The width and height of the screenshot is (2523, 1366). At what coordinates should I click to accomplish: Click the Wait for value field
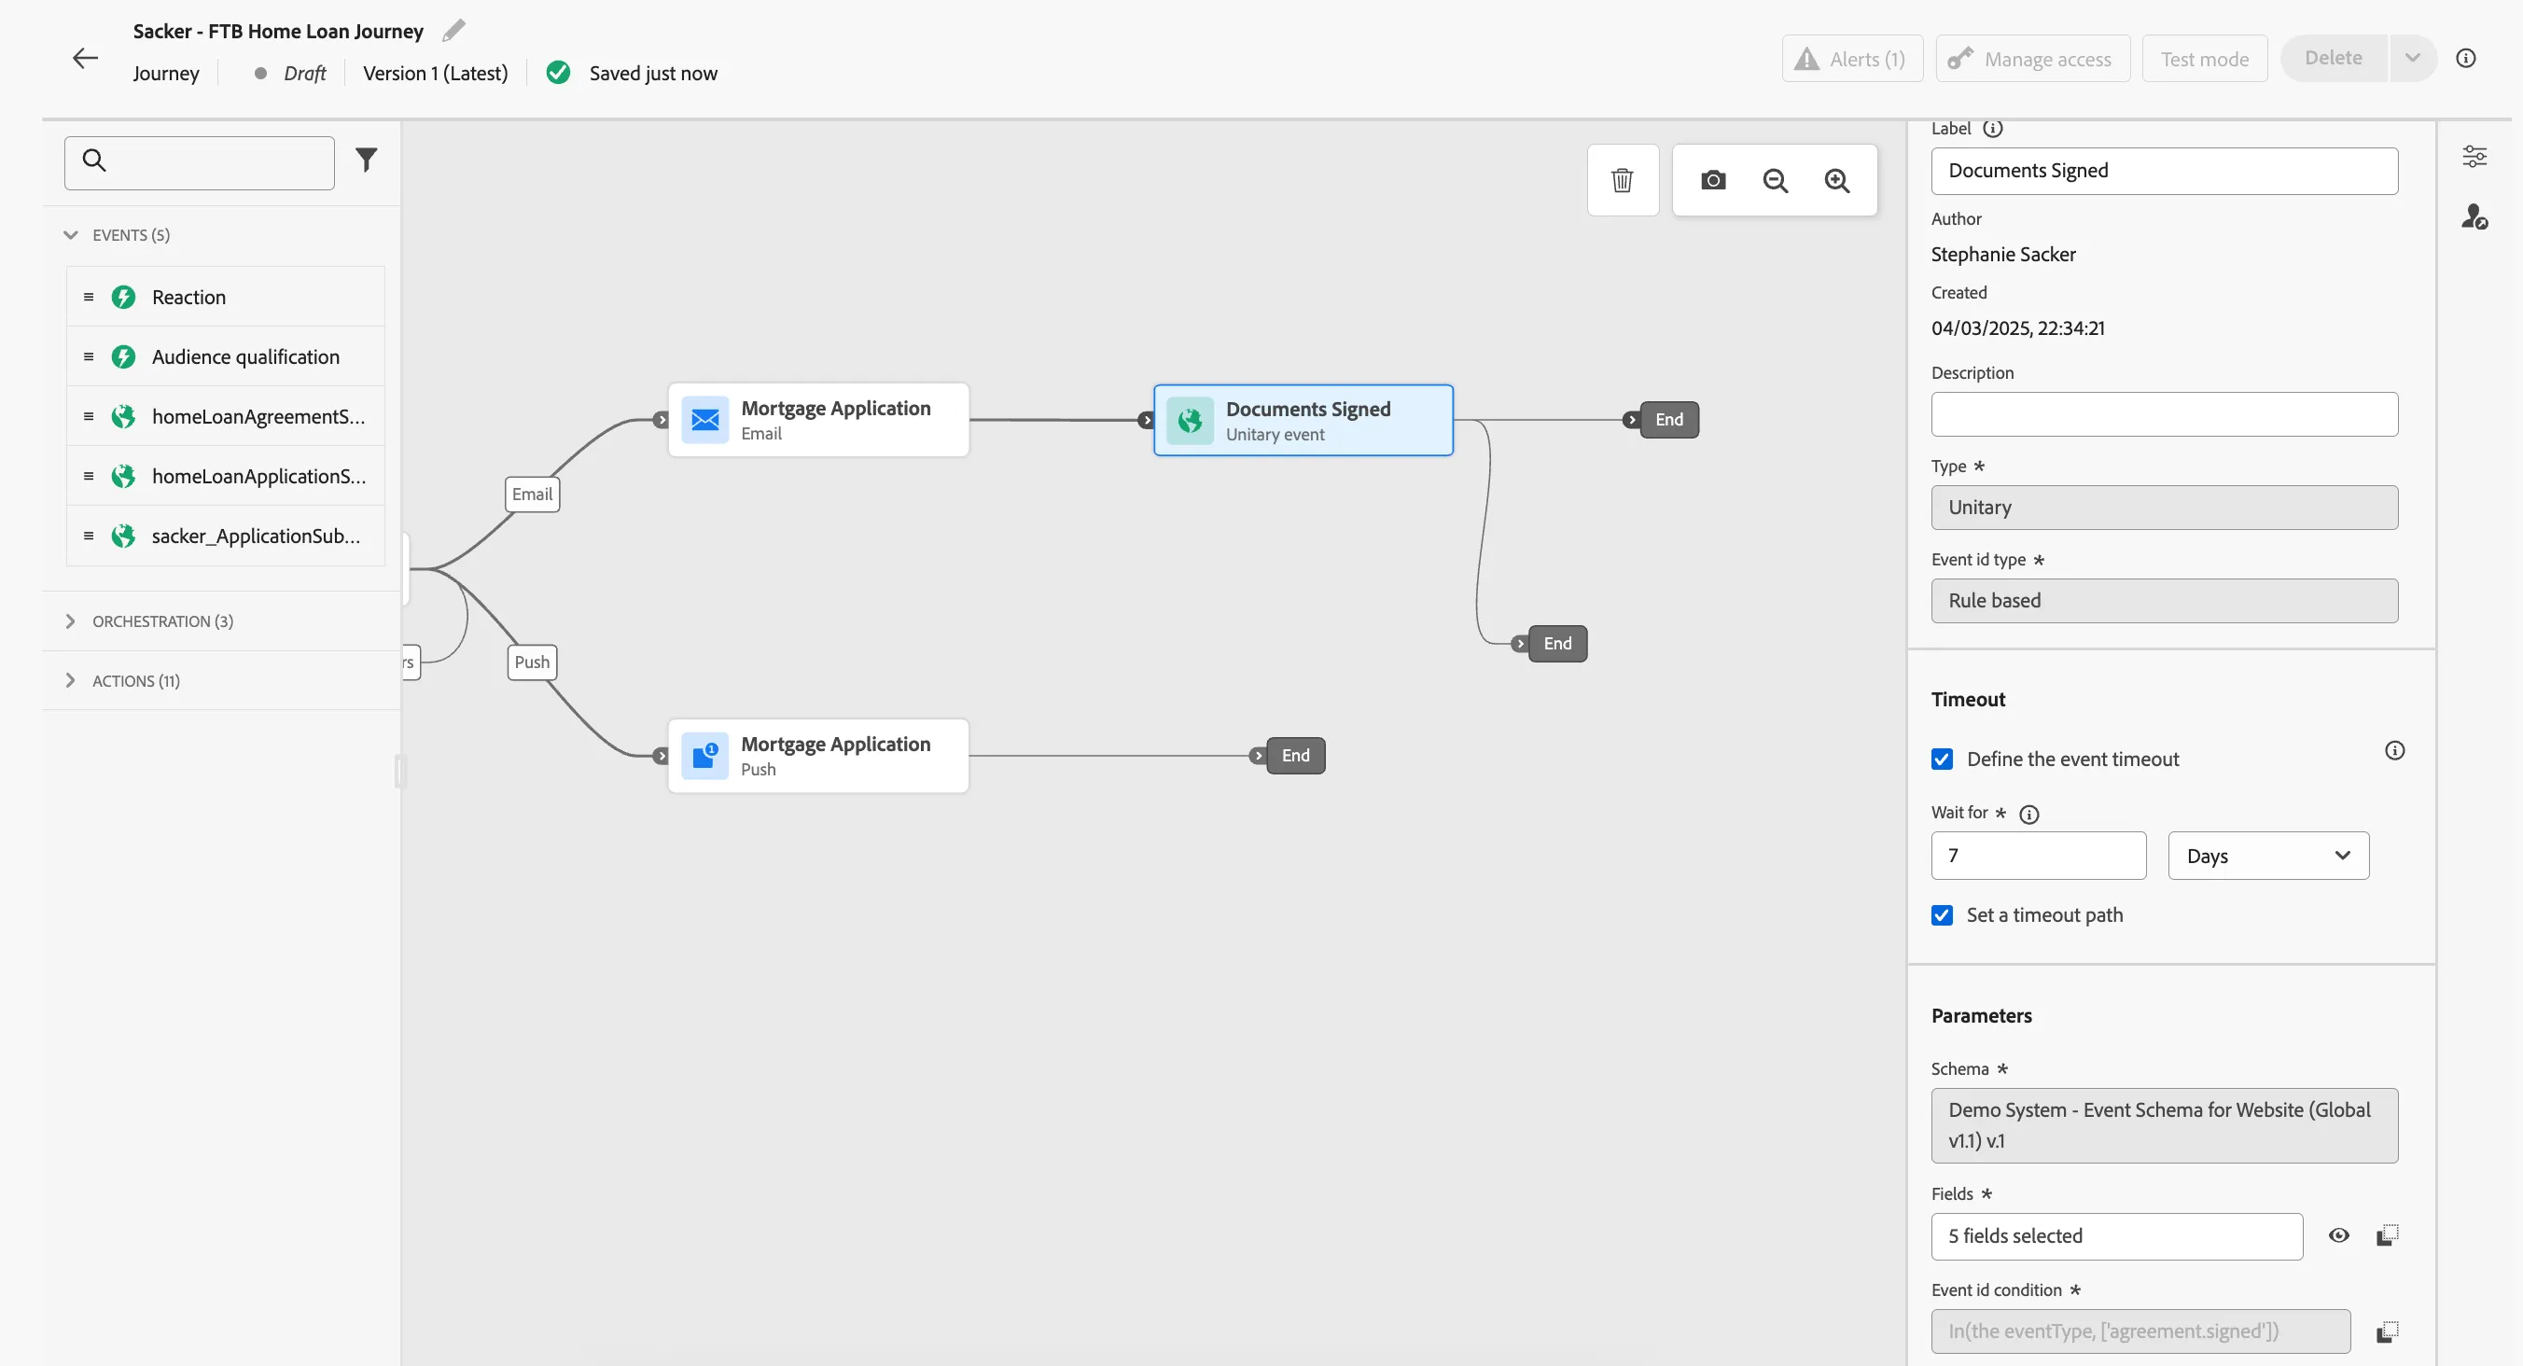click(x=2038, y=856)
